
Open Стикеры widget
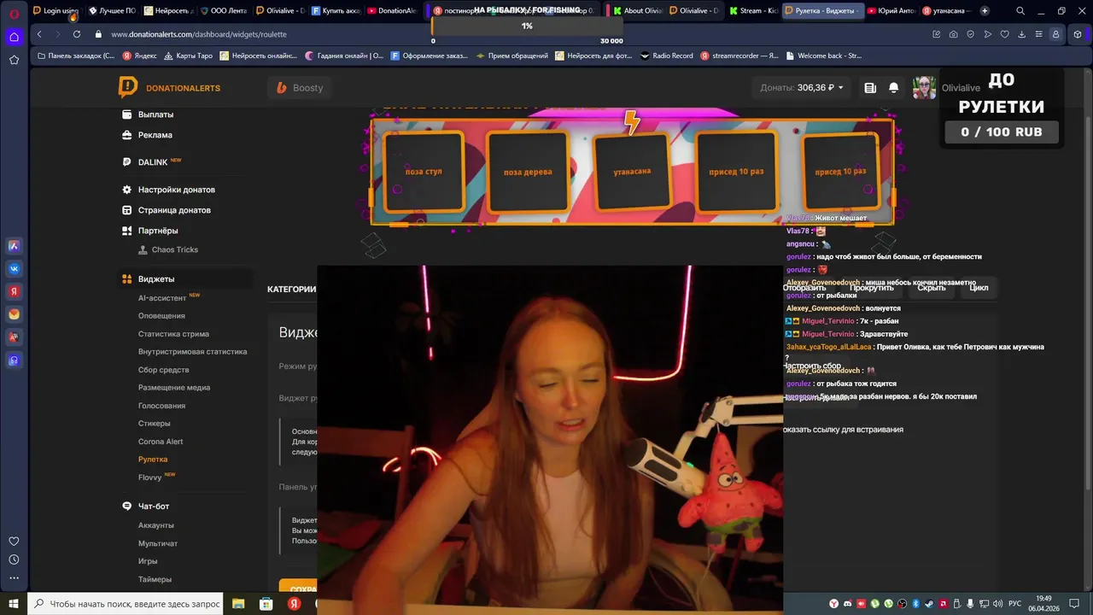[154, 424]
